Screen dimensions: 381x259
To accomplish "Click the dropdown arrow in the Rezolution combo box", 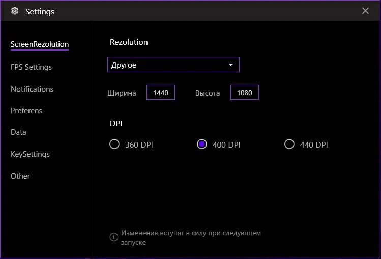I will (231, 65).
